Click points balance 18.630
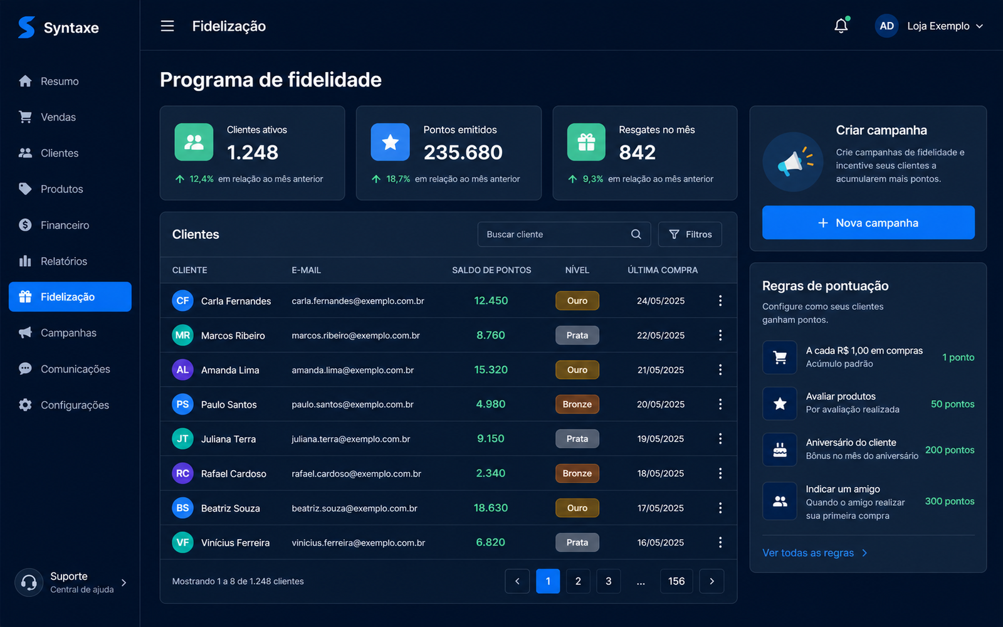The height and width of the screenshot is (627, 1003). click(x=491, y=508)
